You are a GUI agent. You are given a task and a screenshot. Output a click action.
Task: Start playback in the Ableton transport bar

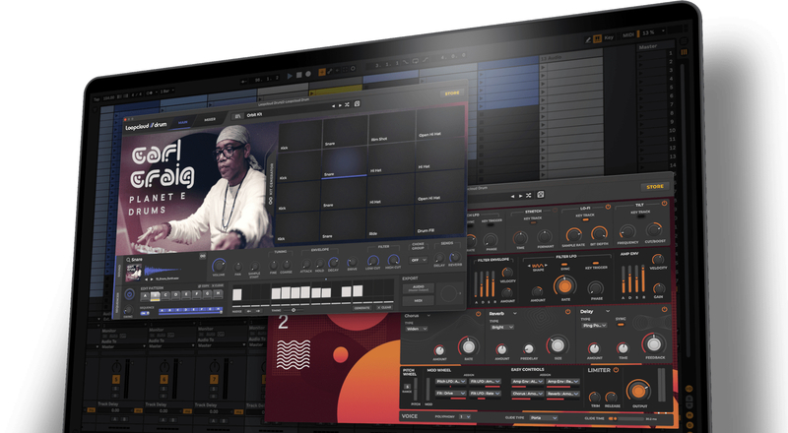tap(290, 77)
